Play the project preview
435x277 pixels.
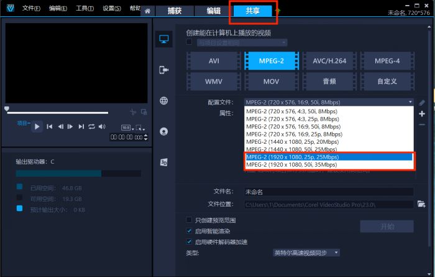[x=37, y=127]
